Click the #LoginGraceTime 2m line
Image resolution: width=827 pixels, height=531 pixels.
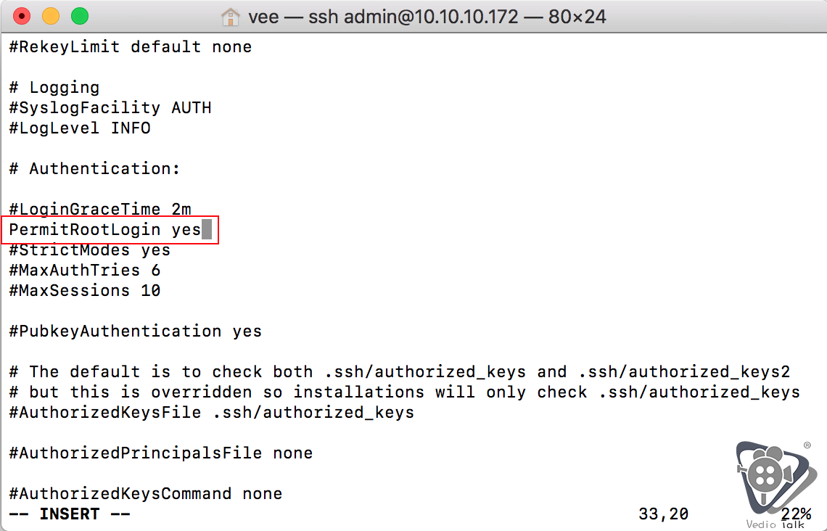[x=100, y=210]
